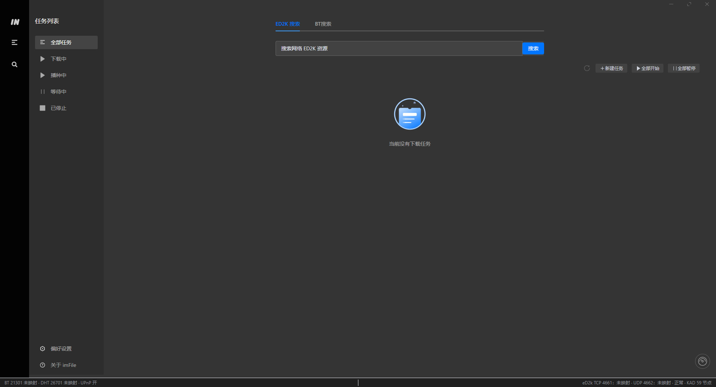
Task: Click the gear icon beside 偏好设置
Action: (x=43, y=349)
